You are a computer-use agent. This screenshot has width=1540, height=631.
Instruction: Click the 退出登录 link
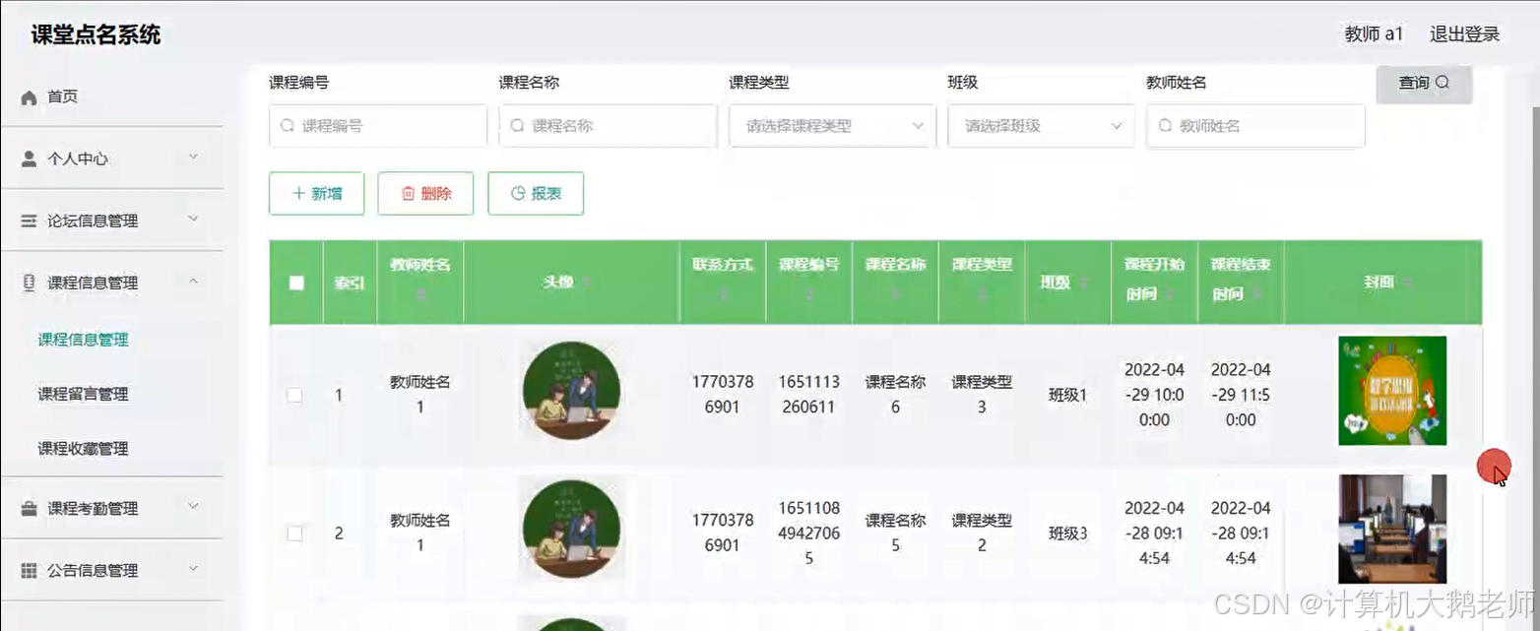[1464, 34]
